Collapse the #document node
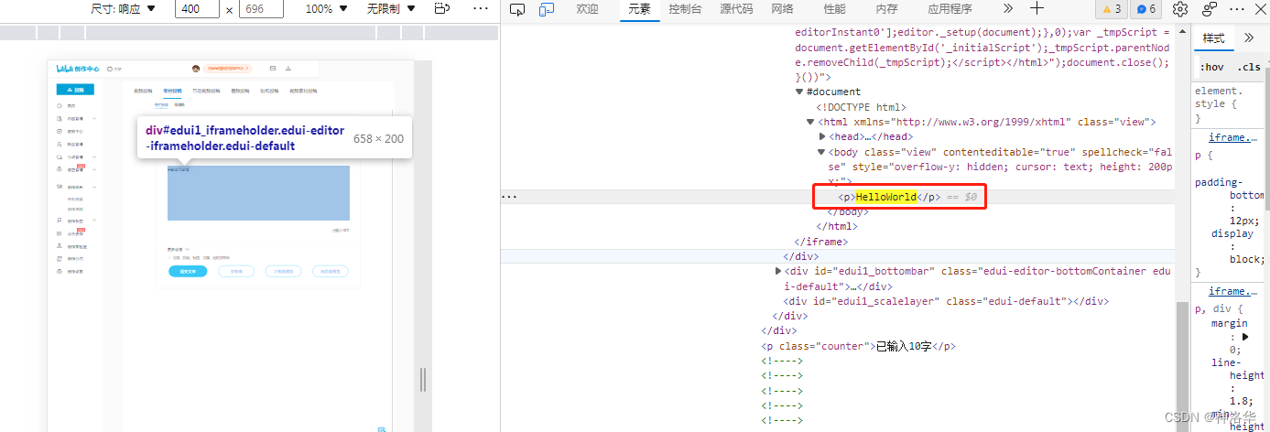 click(x=800, y=92)
